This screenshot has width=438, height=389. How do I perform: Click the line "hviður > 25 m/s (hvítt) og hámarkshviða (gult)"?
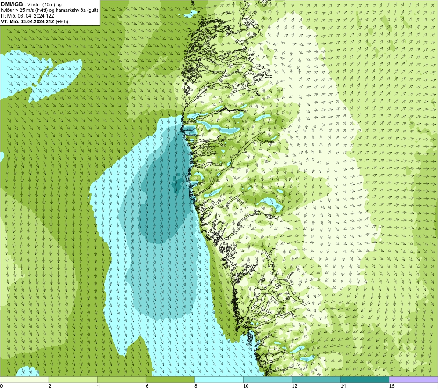49,11
